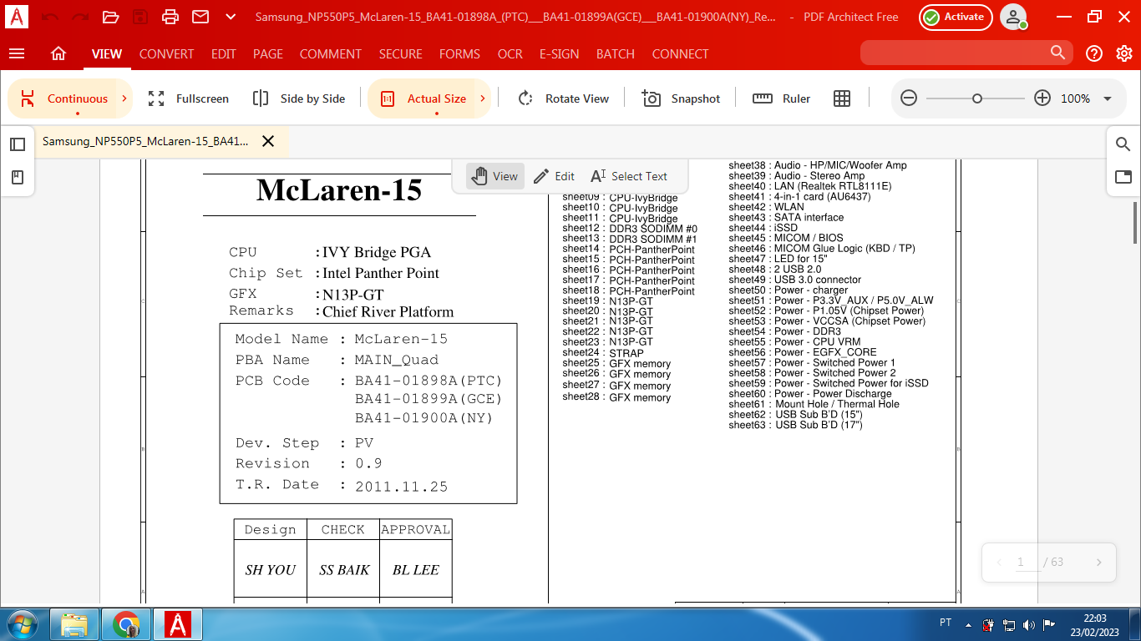Click the PT language indicator
Image resolution: width=1141 pixels, height=641 pixels.
click(x=946, y=623)
